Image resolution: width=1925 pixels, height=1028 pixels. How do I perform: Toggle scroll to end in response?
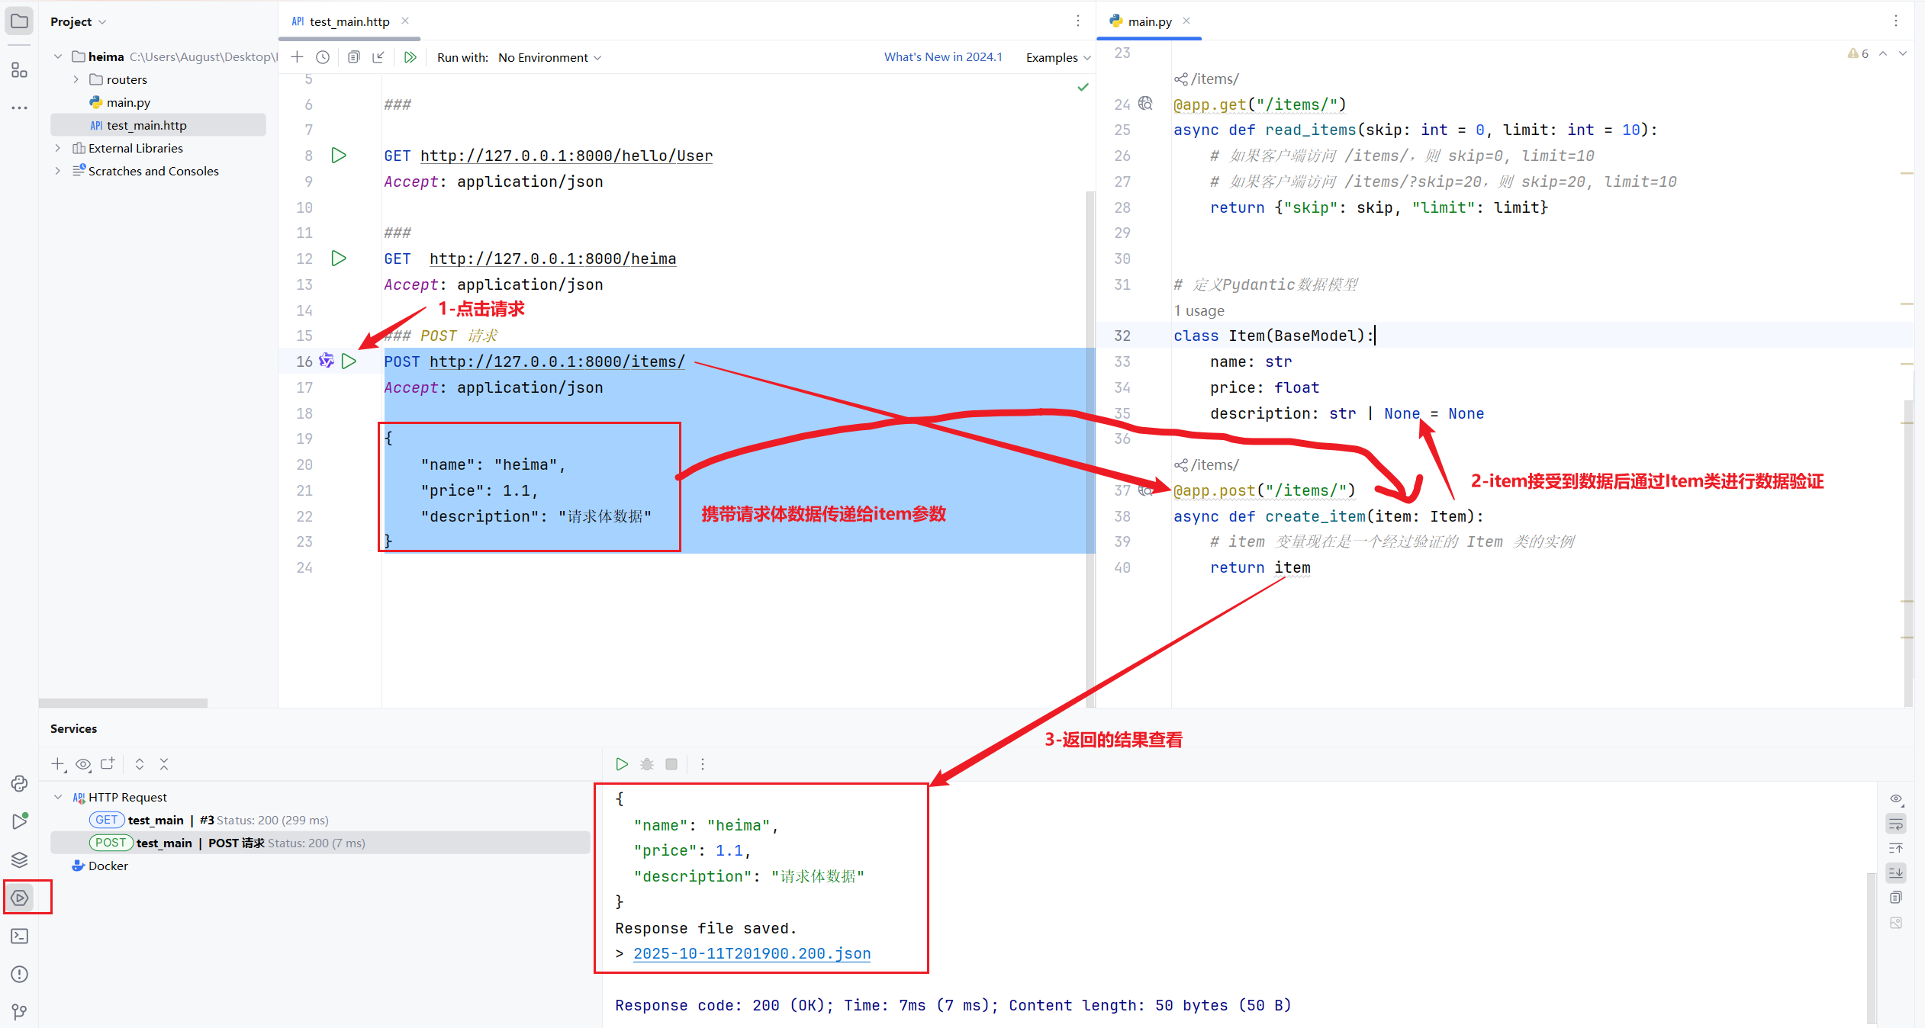[1896, 872]
